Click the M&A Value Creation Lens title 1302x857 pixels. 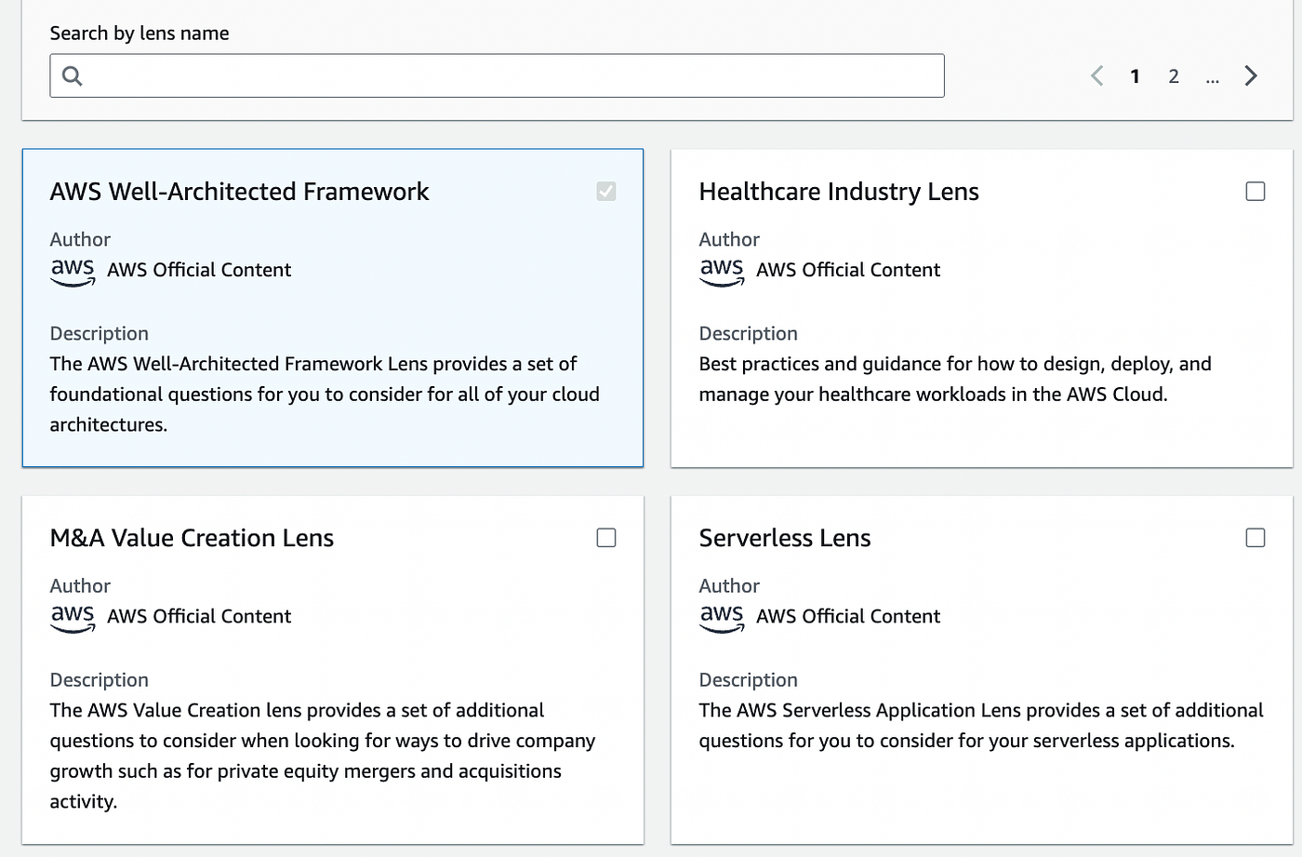click(192, 538)
